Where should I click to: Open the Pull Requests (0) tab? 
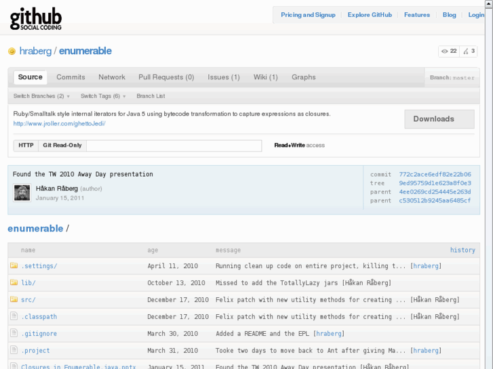click(x=166, y=77)
